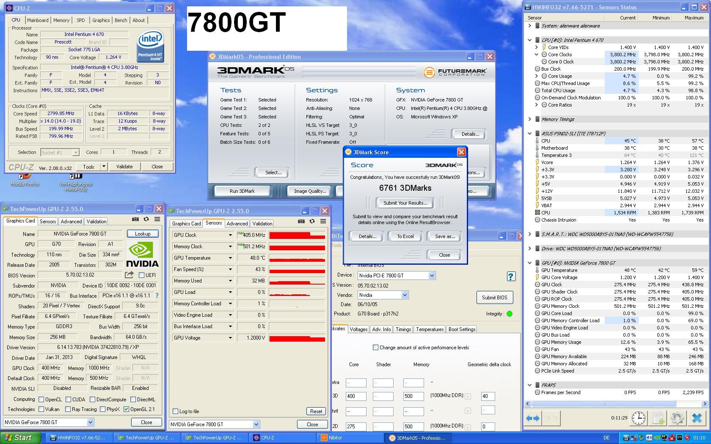
Task: Take a screenshot in the GPU-Z Graphics Card window
Action: [x=135, y=219]
